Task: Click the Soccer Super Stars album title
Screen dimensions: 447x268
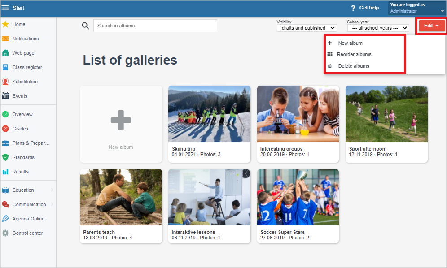Action: click(282, 232)
